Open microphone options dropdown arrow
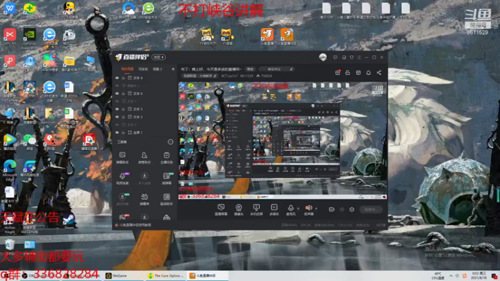 pyautogui.click(x=298, y=209)
